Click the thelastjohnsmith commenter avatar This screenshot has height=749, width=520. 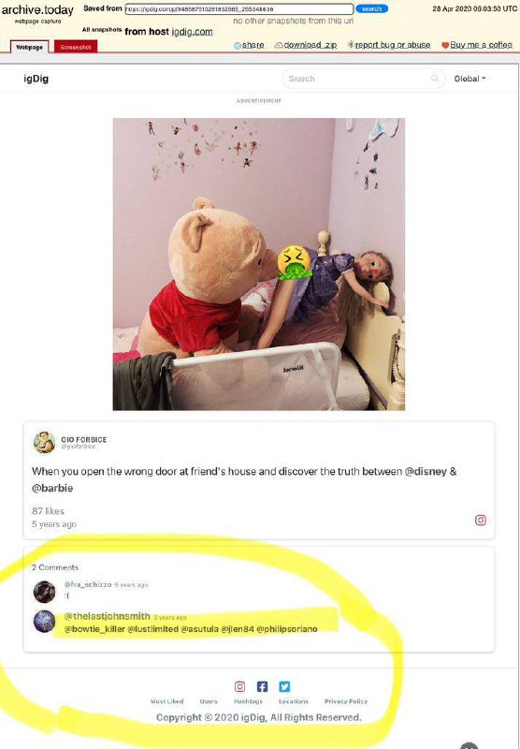(x=44, y=622)
